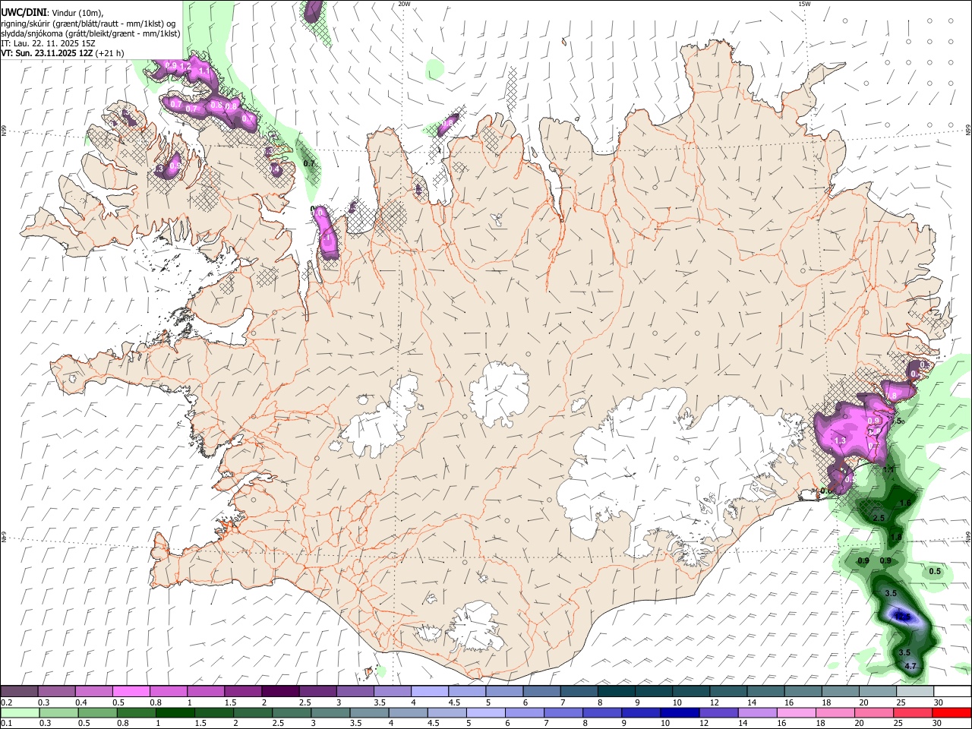
Task: Click the 1.8 rain value off the southeast coast
Action: (896, 537)
